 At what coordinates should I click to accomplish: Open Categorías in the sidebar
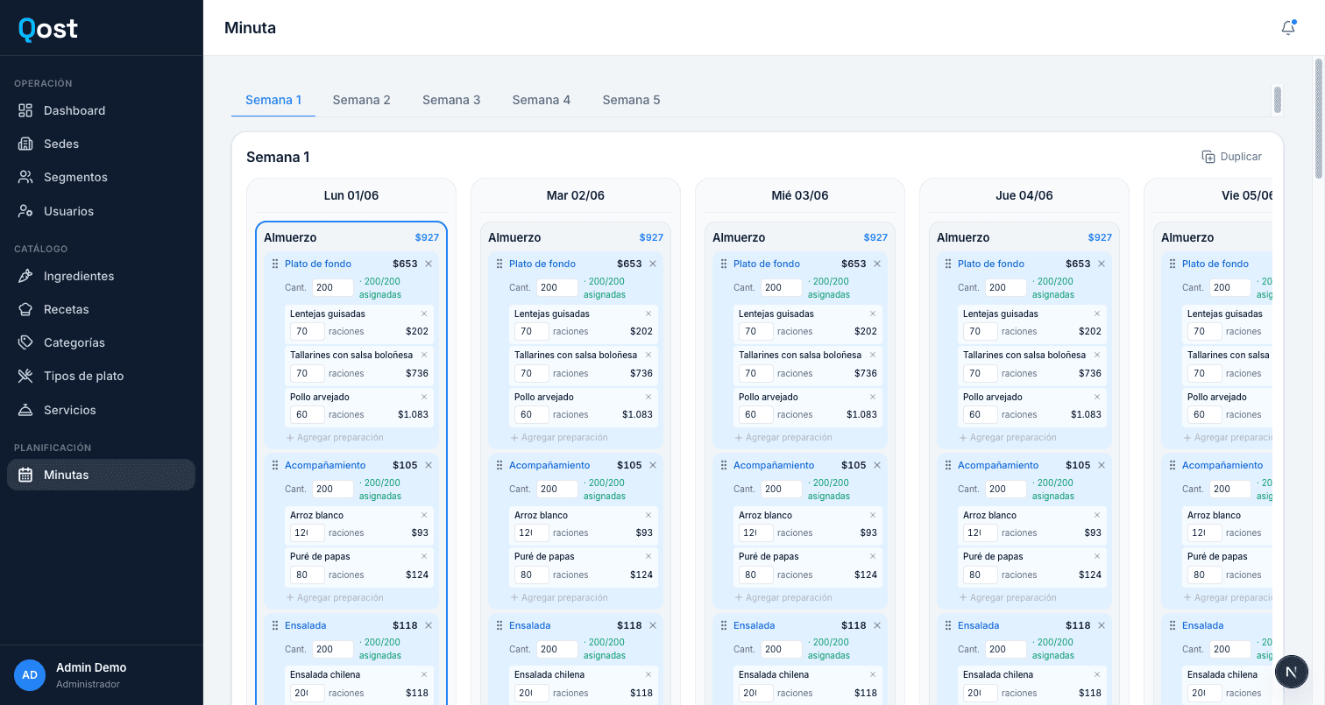[x=101, y=342]
